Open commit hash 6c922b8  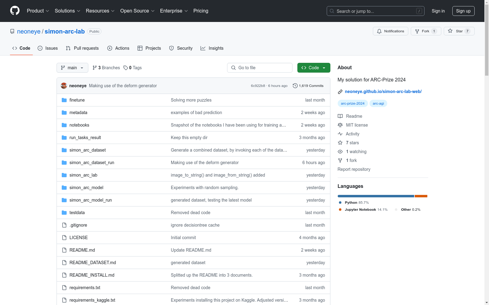(x=258, y=86)
